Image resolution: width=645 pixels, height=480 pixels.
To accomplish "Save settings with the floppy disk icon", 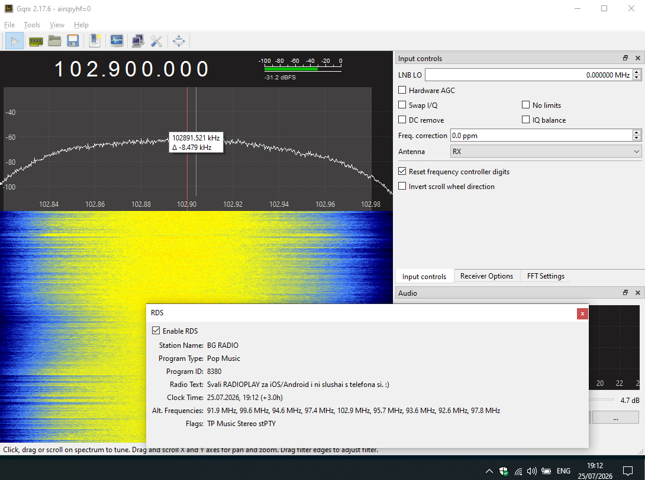I will click(x=73, y=41).
